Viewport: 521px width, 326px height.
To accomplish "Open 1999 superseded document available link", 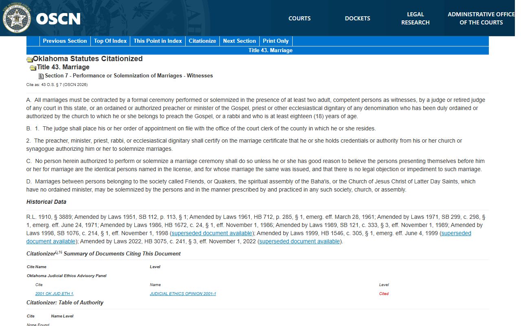I will click(249, 238).
